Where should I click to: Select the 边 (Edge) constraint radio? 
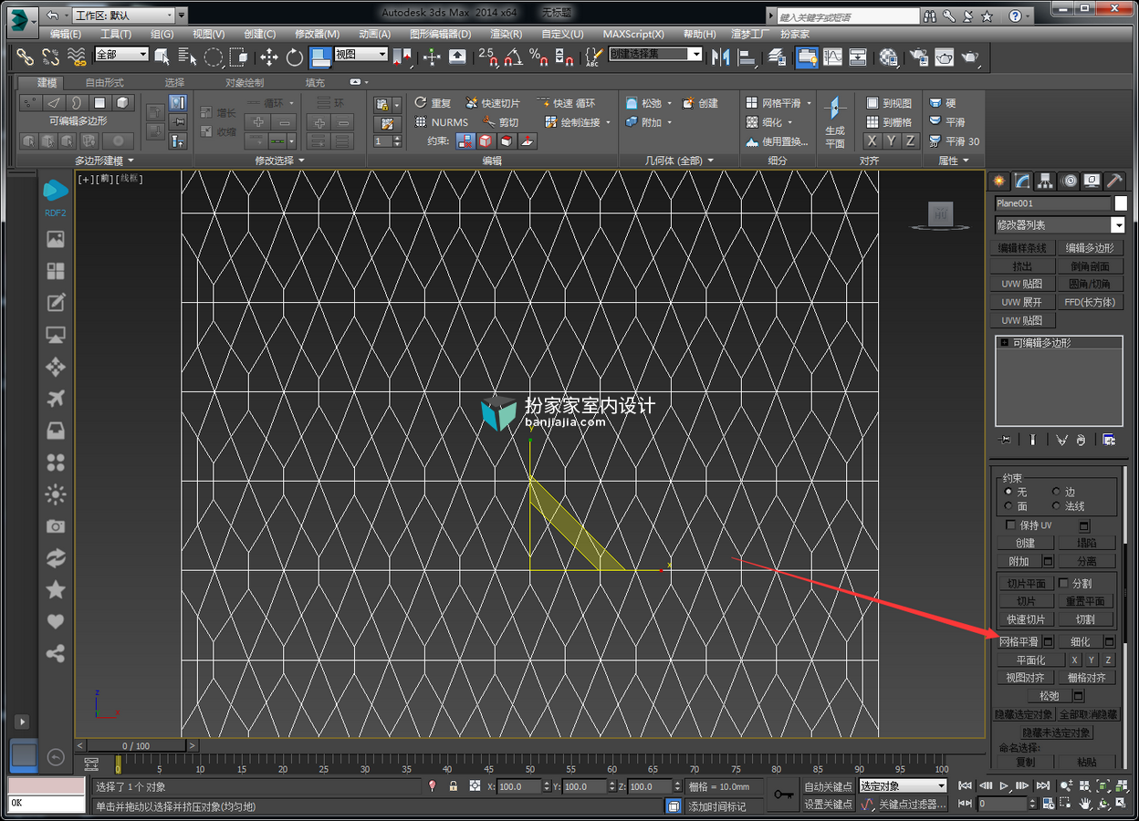pyautogui.click(x=1057, y=492)
